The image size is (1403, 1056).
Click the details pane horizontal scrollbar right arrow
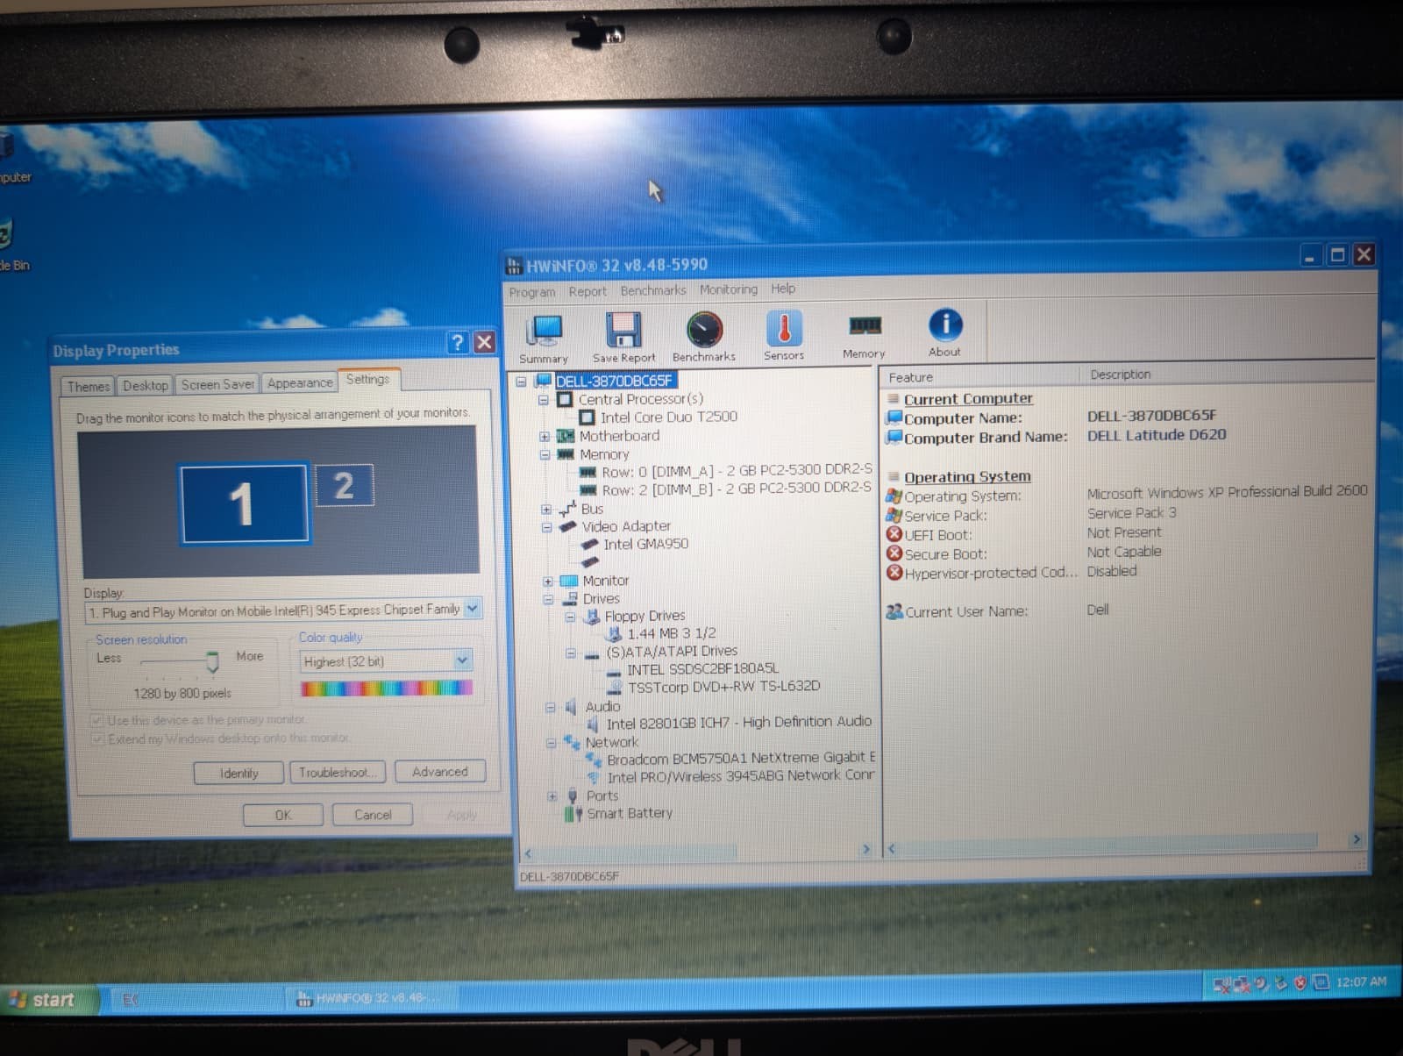pos(1357,839)
